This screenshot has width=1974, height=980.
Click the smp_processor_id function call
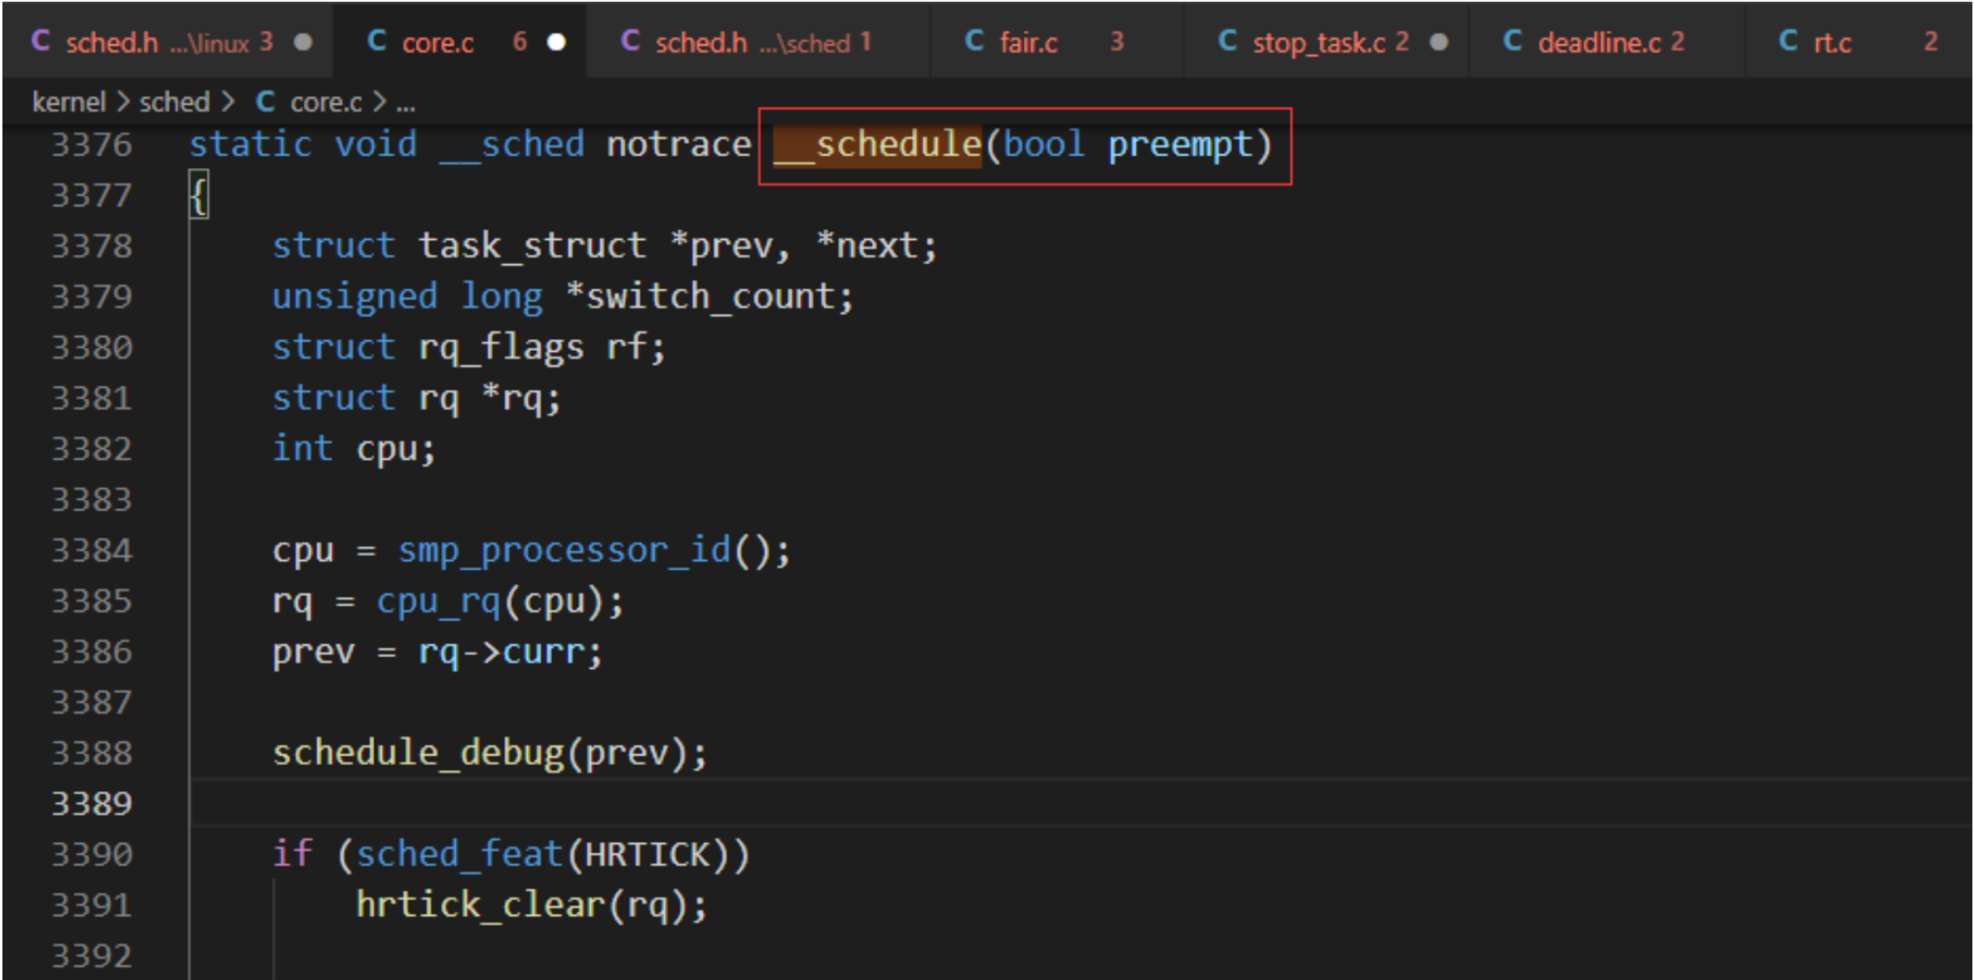click(564, 551)
